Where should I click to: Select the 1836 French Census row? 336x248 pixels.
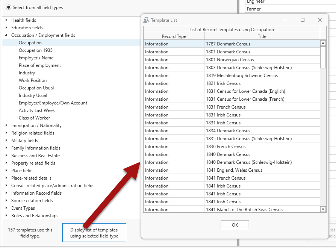232,147
